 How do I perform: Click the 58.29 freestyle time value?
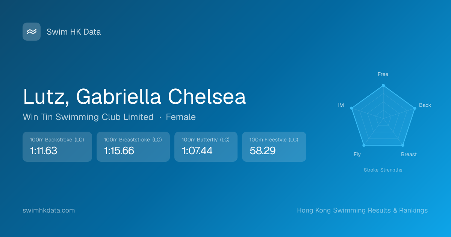pyautogui.click(x=263, y=151)
